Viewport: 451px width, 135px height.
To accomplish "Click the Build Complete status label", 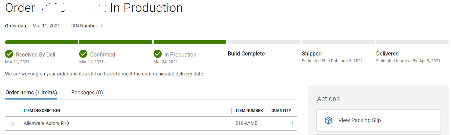I will pos(246,53).
